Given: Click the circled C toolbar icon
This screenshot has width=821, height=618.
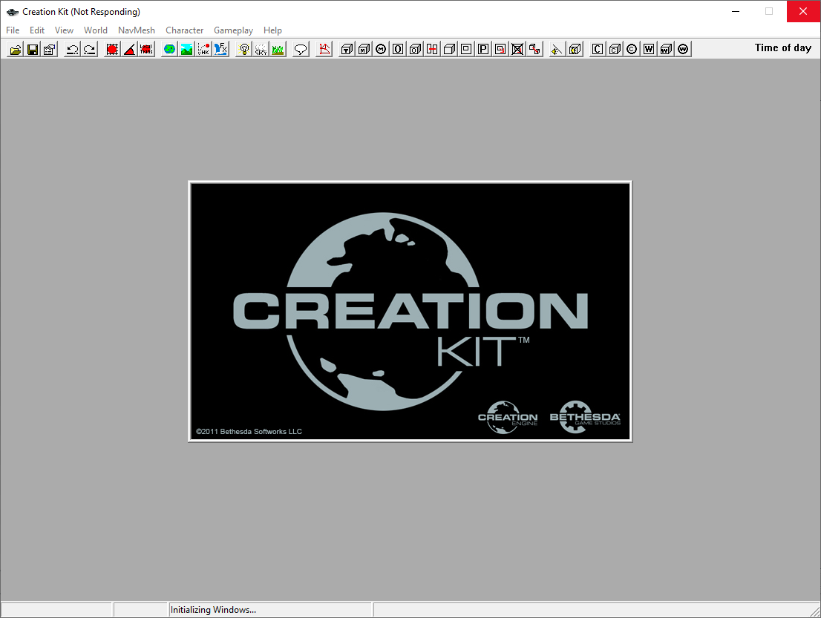Looking at the screenshot, I should [632, 49].
